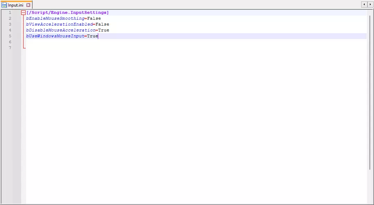This screenshot has width=374, height=205.
Task: Click the [/Script/Engine.InputSettings] header text
Action: pos(68,12)
